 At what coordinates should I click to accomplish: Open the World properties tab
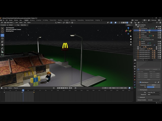coord(135,77)
